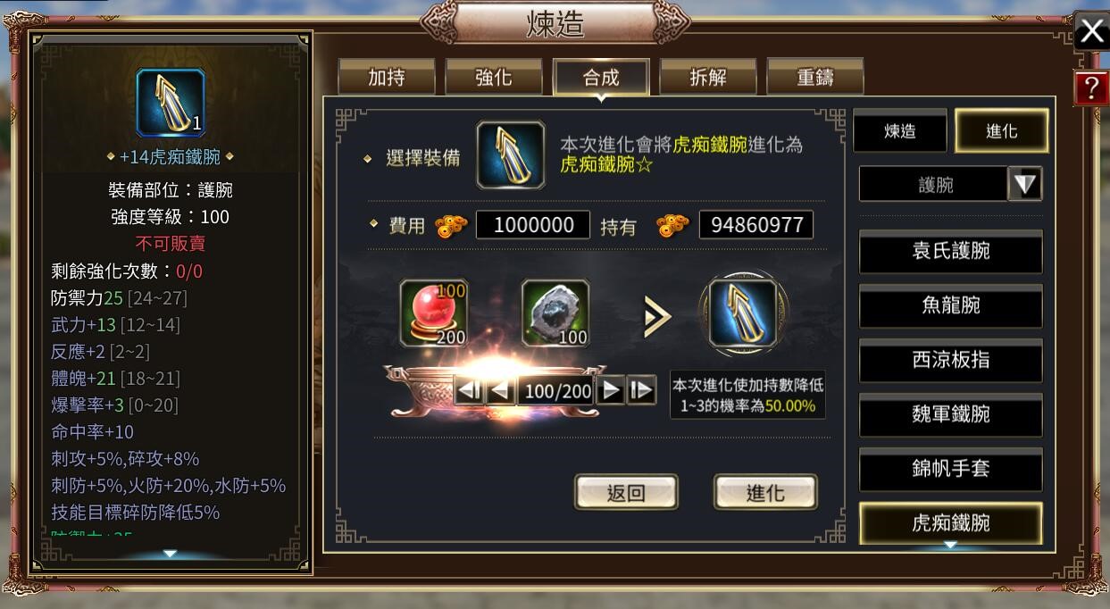Click the gold coin icon beside 持有
The width and height of the screenshot is (1110, 609).
click(x=673, y=226)
